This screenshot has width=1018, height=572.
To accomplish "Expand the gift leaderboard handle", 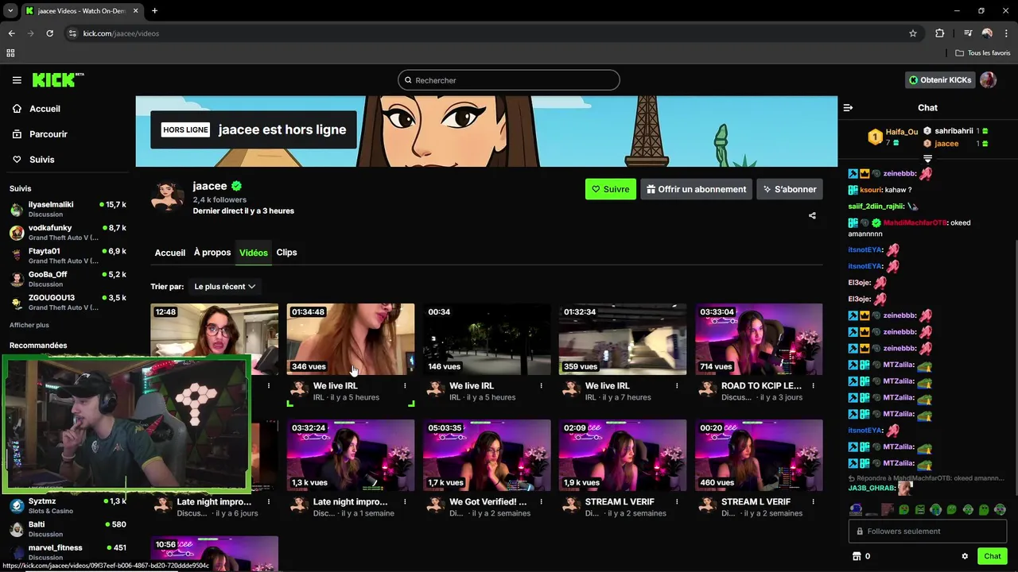I will [927, 159].
